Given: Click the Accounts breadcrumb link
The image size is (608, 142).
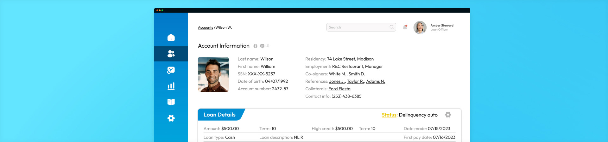Looking at the screenshot, I should 206,27.
